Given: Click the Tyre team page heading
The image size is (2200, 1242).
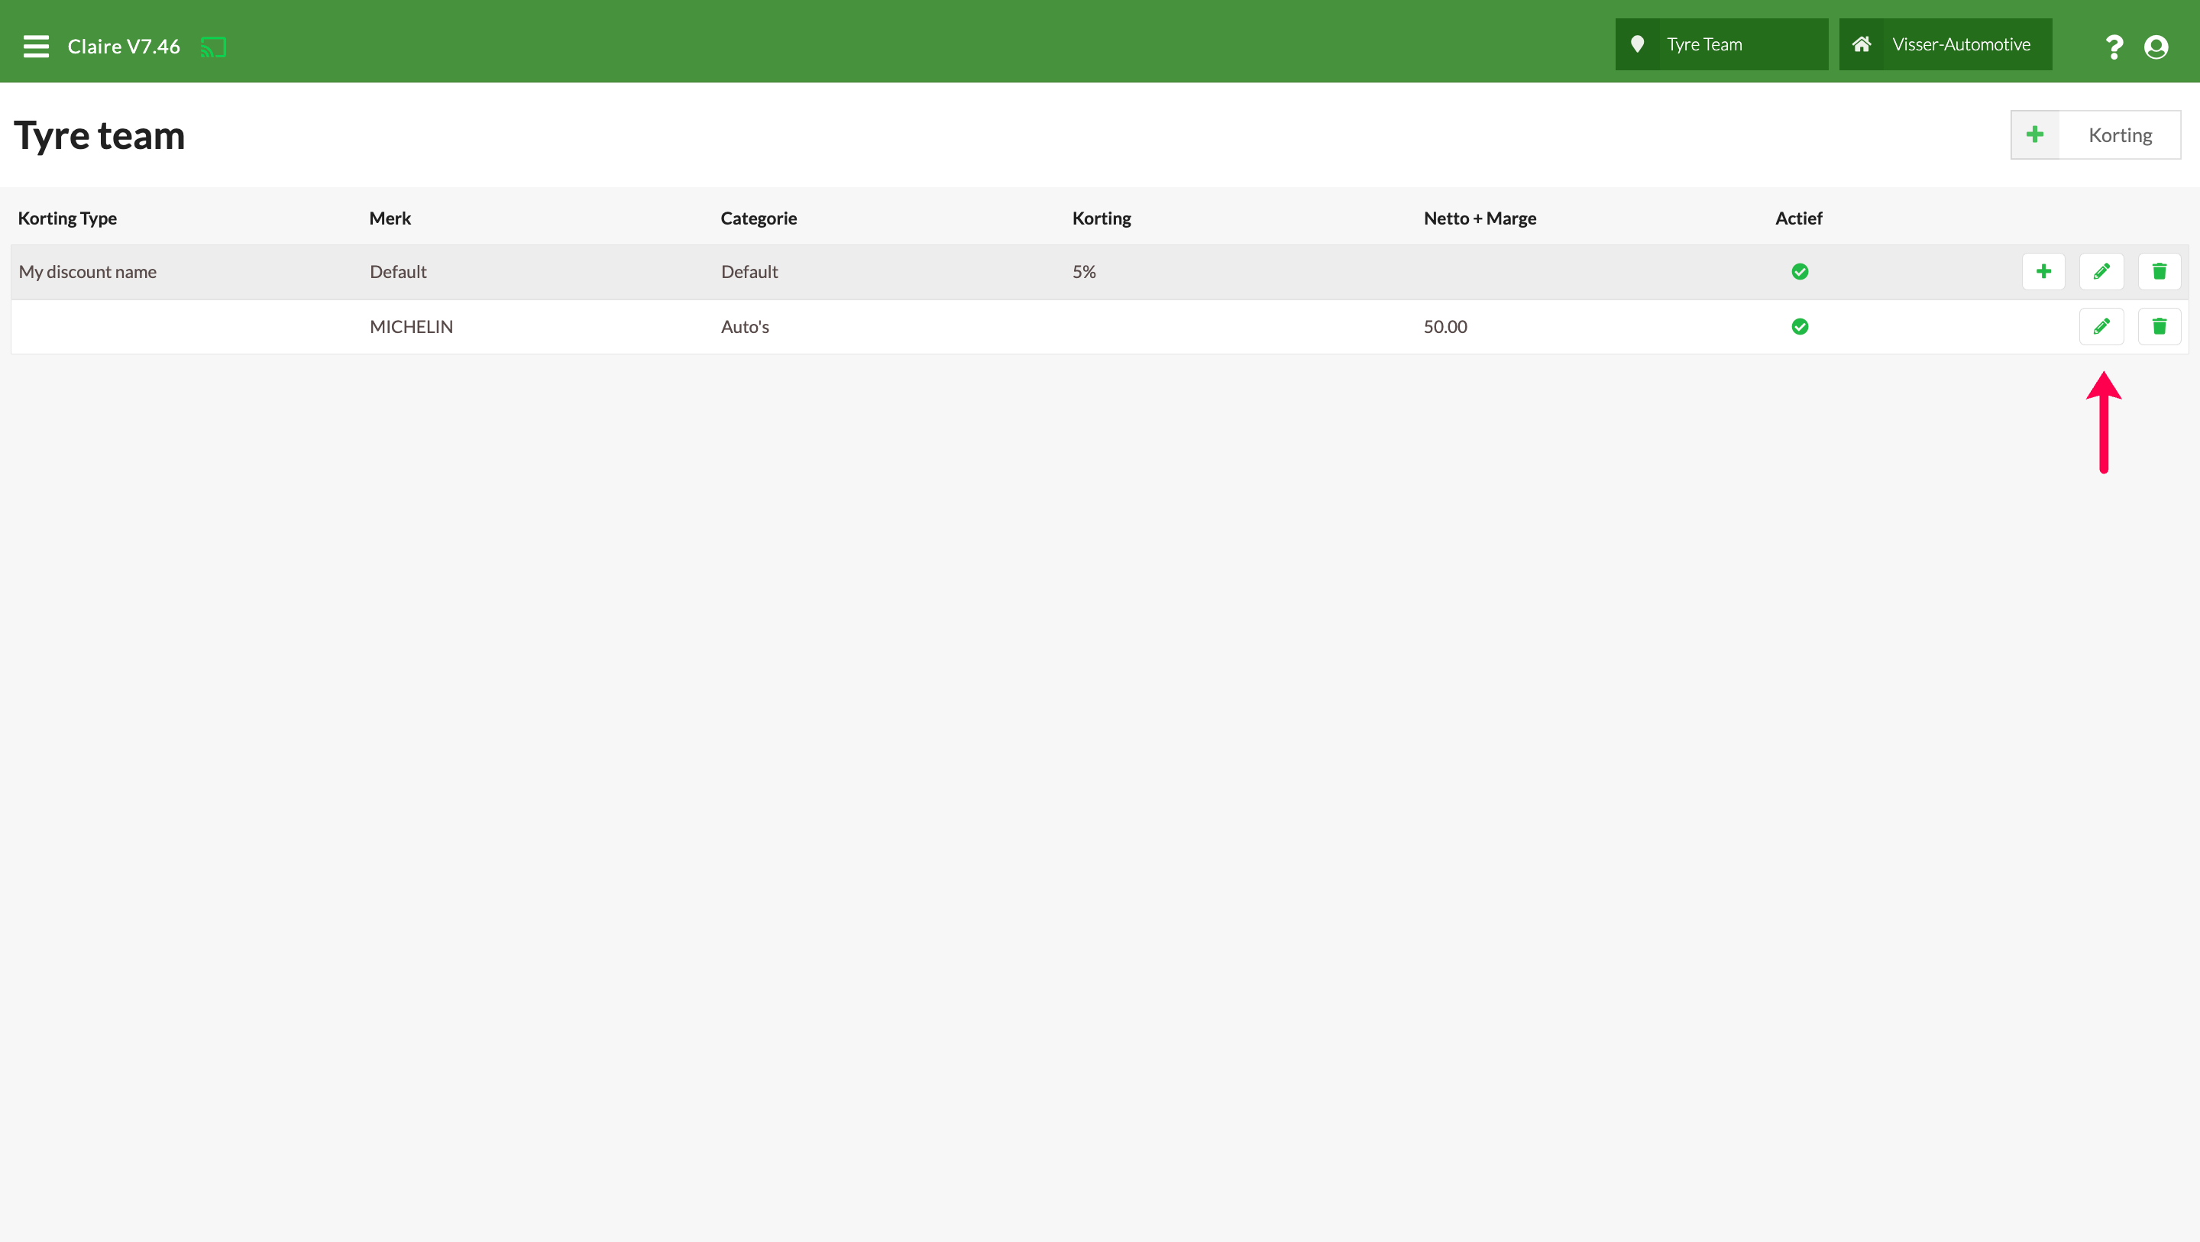Looking at the screenshot, I should point(99,135).
